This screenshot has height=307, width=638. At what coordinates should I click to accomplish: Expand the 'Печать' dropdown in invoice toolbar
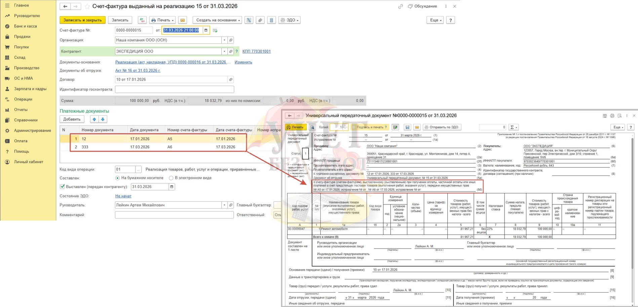pyautogui.click(x=163, y=20)
